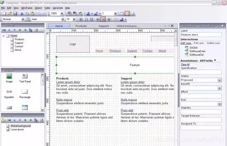Pick the font color 'A' icon
Screen dimensions: 227x146
122,19
